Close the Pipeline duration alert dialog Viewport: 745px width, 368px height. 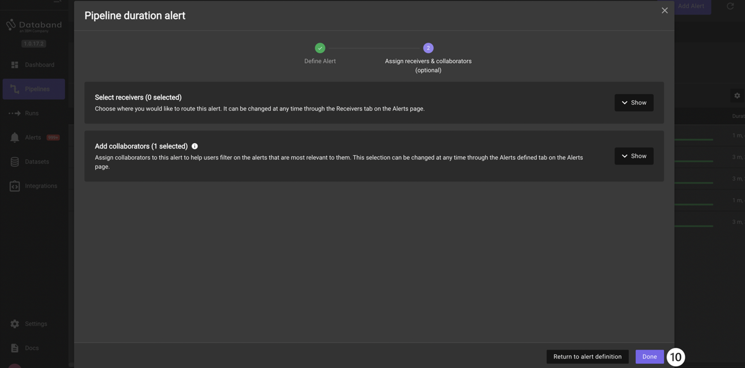click(x=664, y=10)
